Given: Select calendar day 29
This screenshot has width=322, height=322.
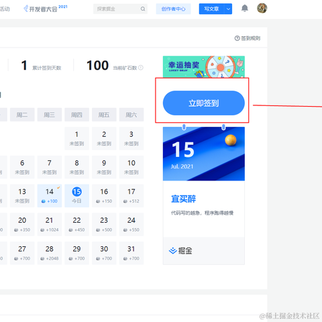Looking at the screenshot, I should 76,253.
